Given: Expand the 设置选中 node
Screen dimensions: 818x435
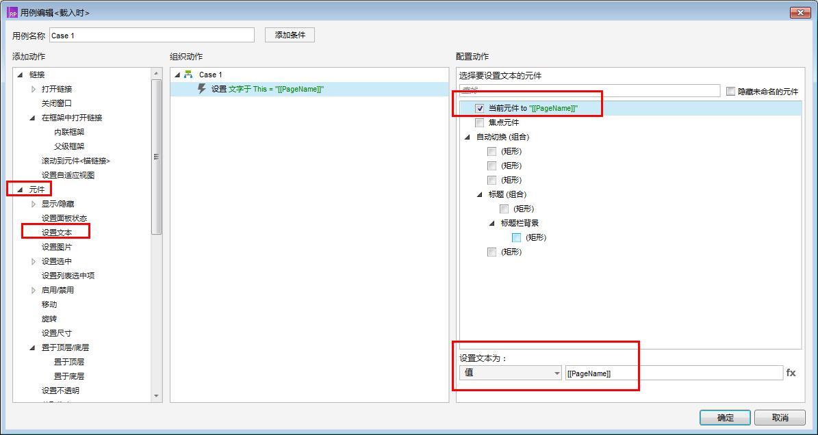Looking at the screenshot, I should 34,261.
